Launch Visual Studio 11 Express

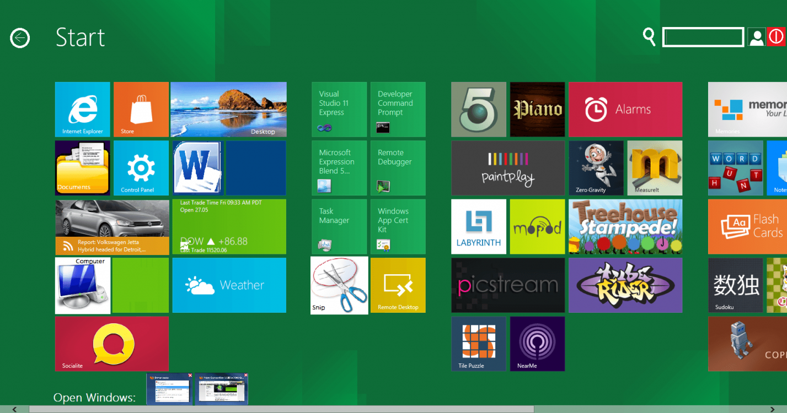pyautogui.click(x=339, y=110)
